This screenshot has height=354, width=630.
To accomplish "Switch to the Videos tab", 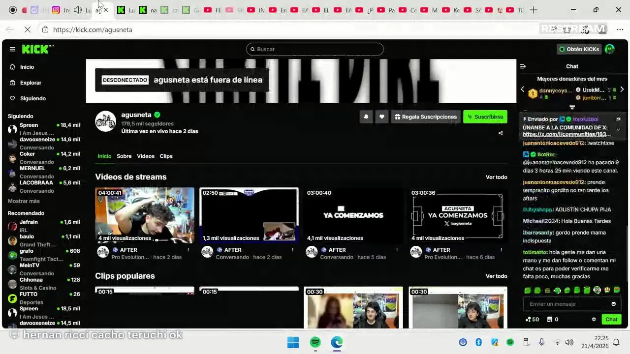I will tap(146, 156).
